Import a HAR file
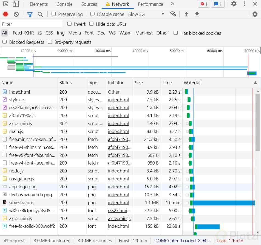This screenshot has width=261, height=245. click(186, 14)
